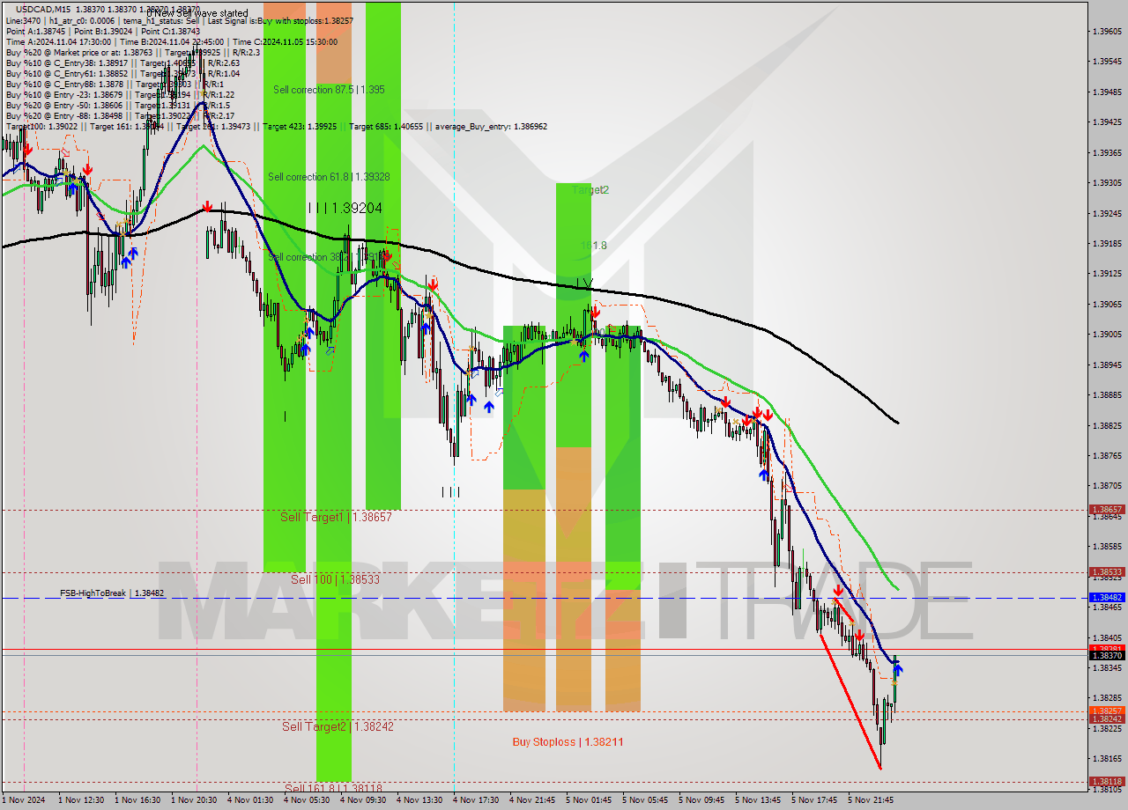Viewport: 1128px width, 810px height.
Task: Click the '0 New Sell wave started' text
Action: coord(197,13)
